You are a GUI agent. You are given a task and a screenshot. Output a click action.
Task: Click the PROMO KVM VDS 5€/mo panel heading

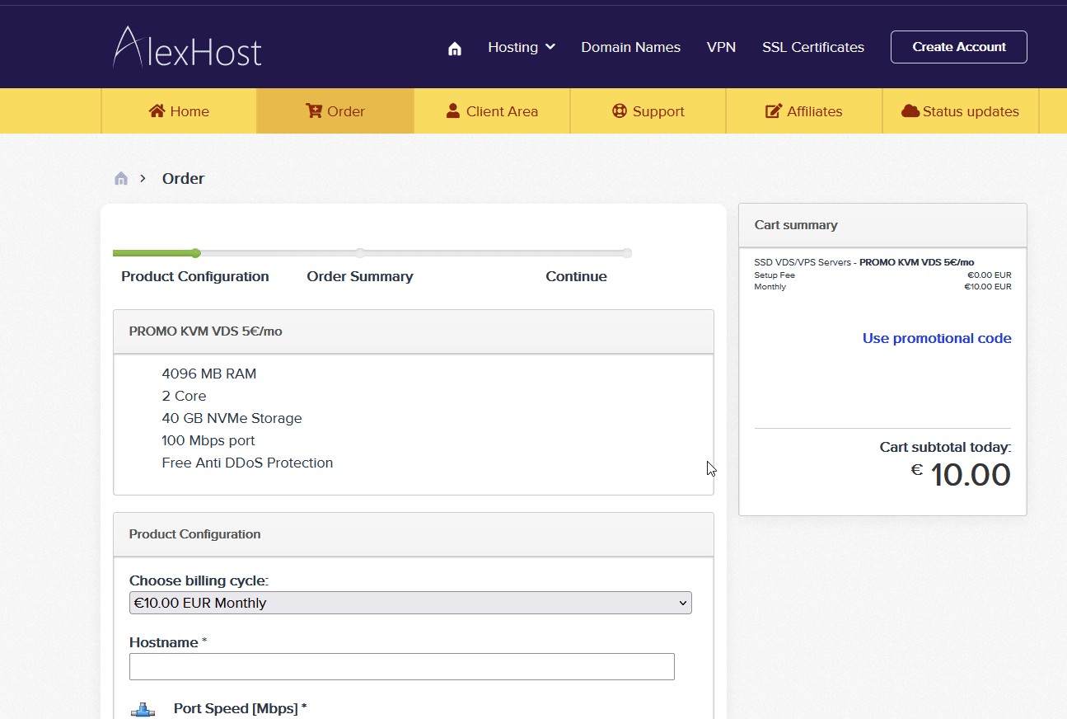(x=206, y=331)
